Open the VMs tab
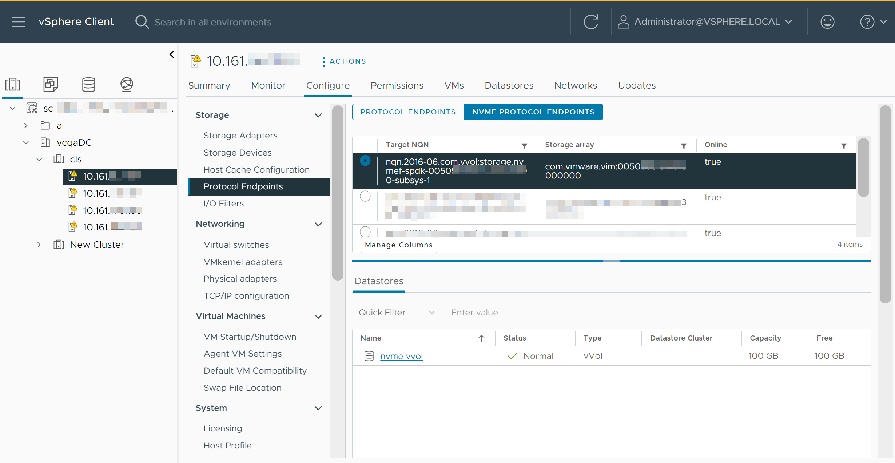Image resolution: width=895 pixels, height=463 pixels. (454, 85)
